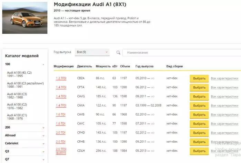Collapse the 100 model group

click(24, 64)
